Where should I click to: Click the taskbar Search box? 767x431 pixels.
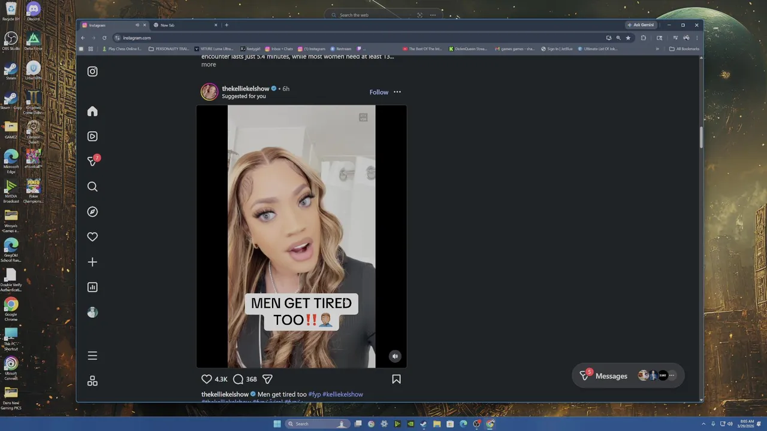click(317, 424)
